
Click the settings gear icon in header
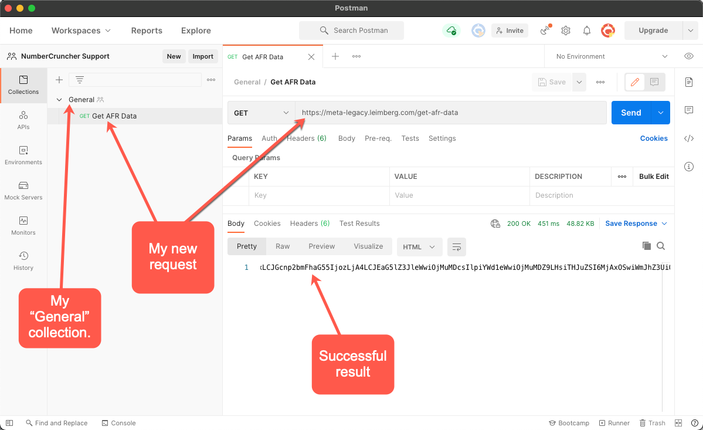pyautogui.click(x=566, y=31)
